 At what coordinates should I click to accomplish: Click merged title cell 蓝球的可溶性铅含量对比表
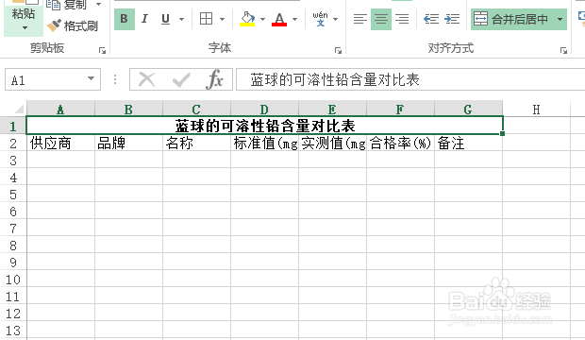point(264,126)
